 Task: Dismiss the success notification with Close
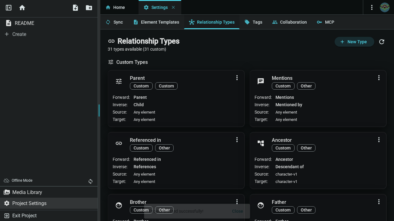[x=237, y=211]
